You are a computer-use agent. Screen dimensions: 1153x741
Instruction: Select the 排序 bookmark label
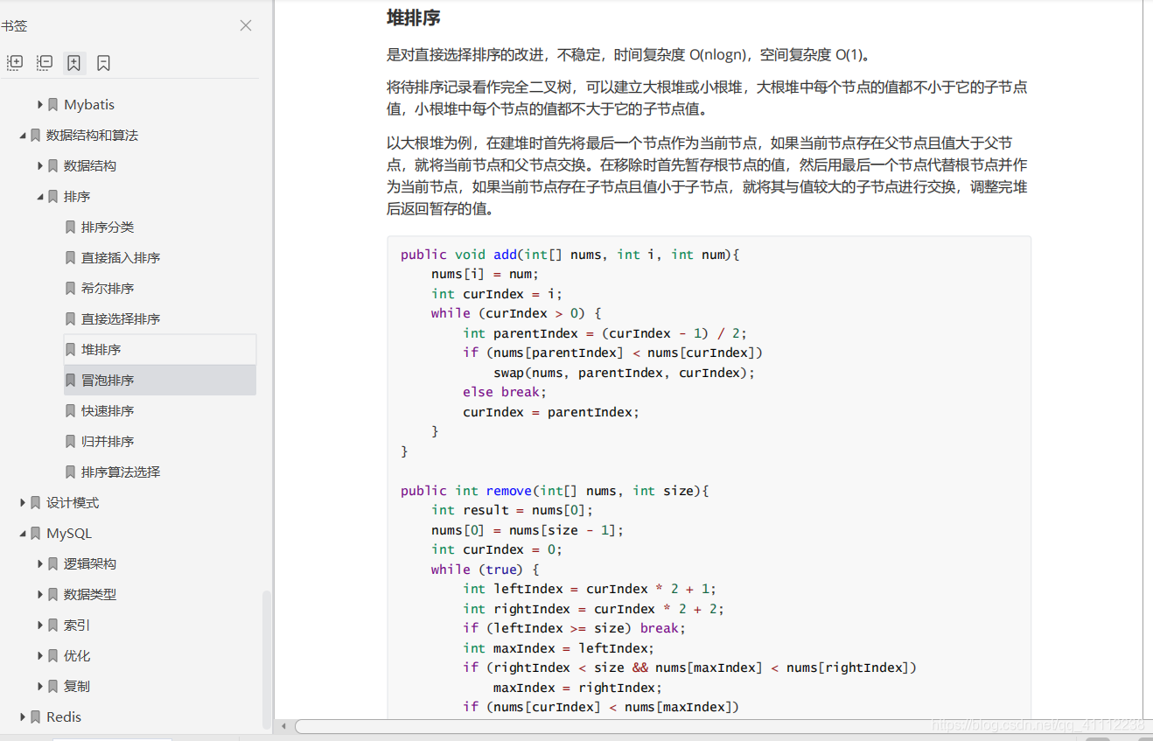coord(77,196)
